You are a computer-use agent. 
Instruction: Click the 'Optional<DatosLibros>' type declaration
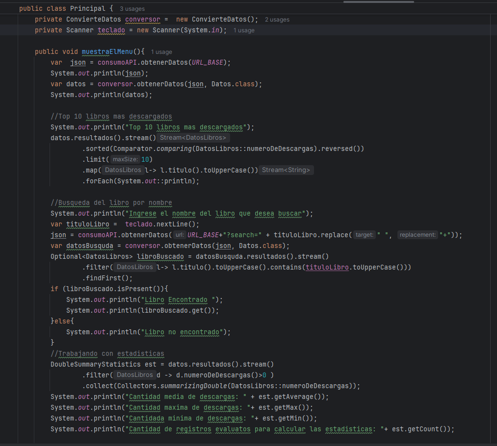click(92, 256)
